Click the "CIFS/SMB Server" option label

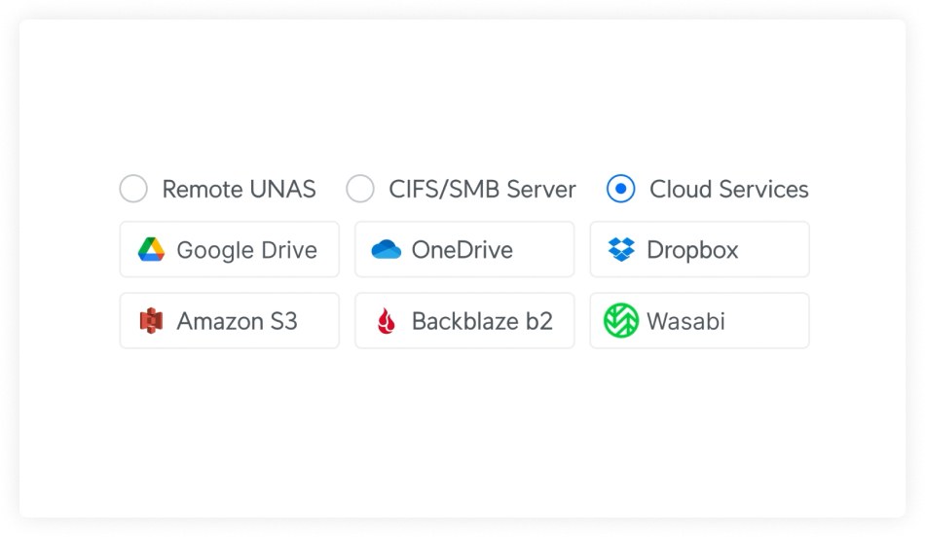(x=482, y=189)
